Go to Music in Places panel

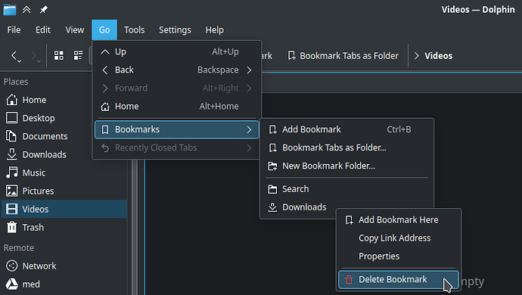click(x=64, y=172)
